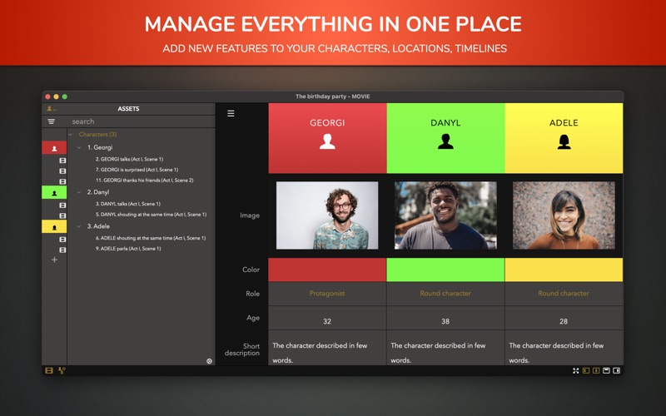Toggle the left sidebar layout icon
The width and height of the screenshot is (666, 416).
coord(586,370)
